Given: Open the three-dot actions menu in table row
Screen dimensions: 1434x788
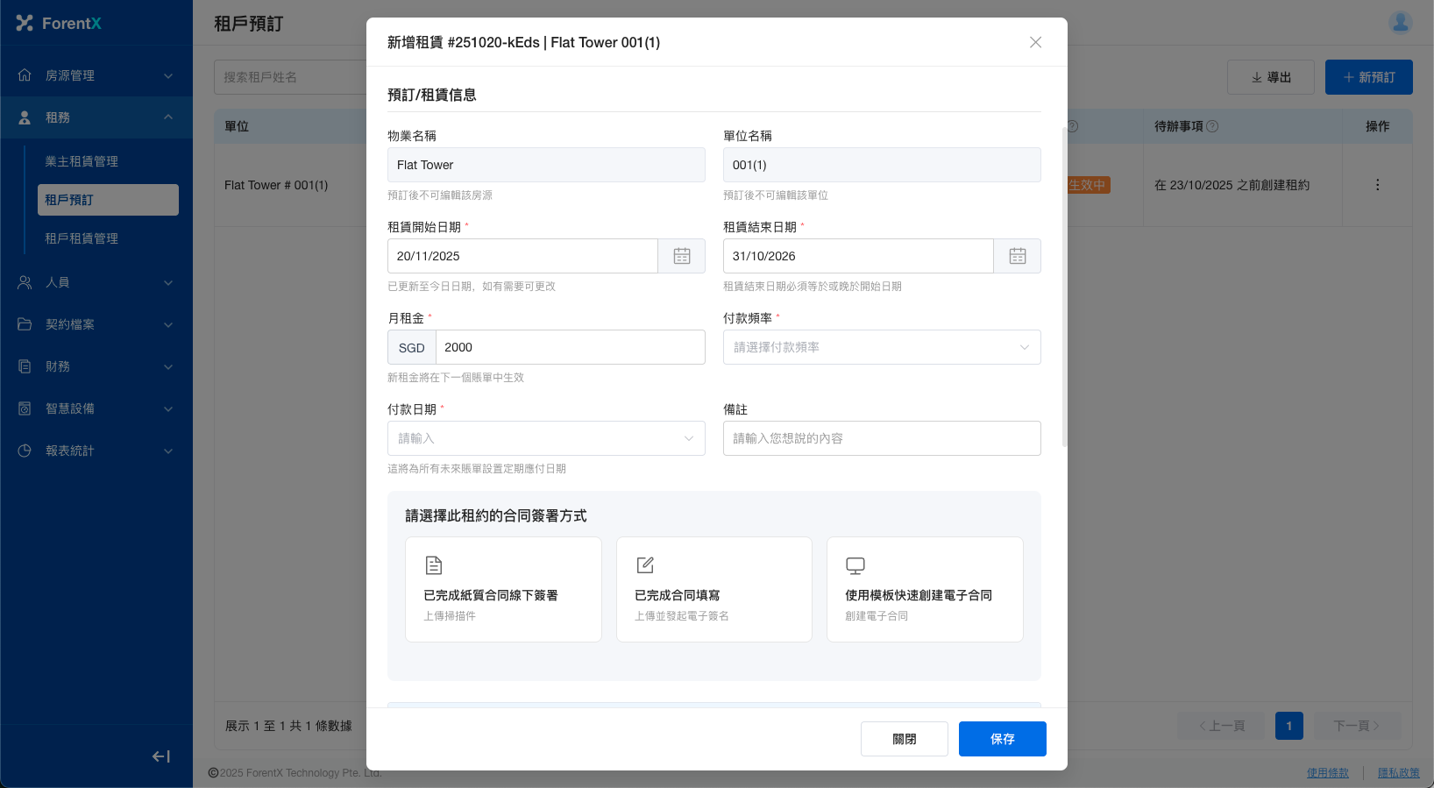Looking at the screenshot, I should (1377, 185).
